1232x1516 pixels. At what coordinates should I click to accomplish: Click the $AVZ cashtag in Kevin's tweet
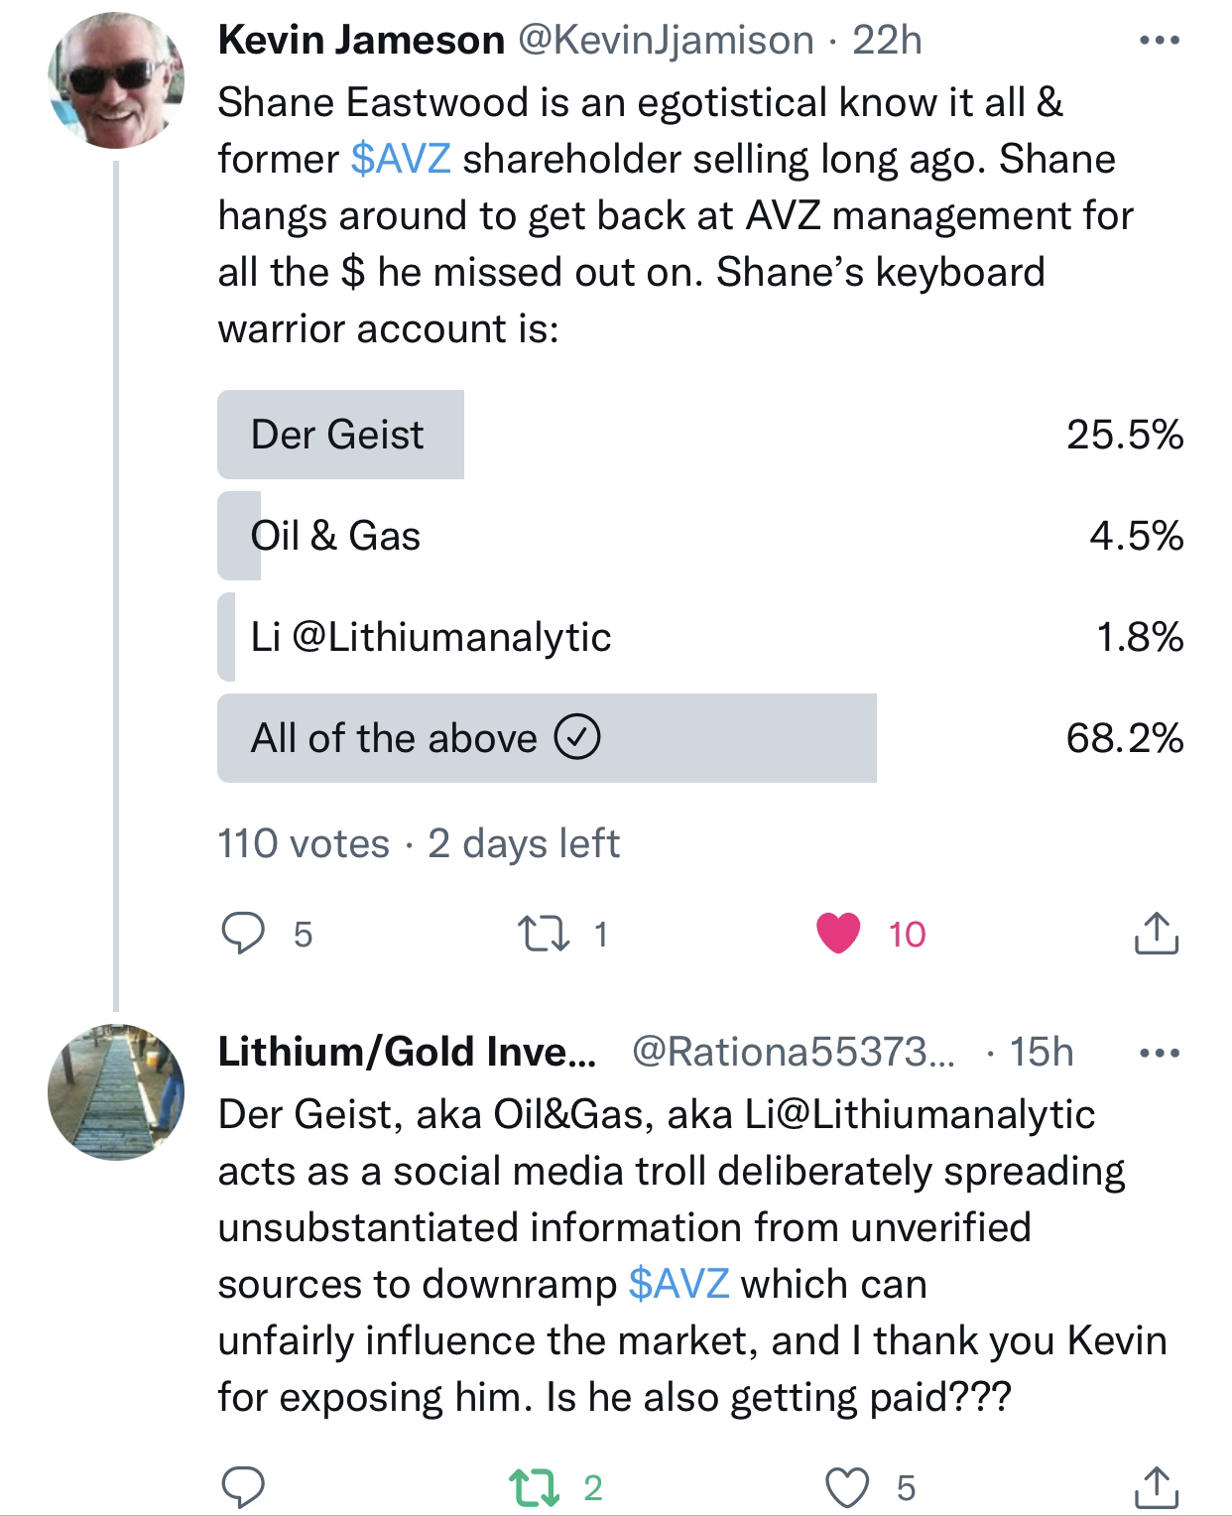[401, 160]
